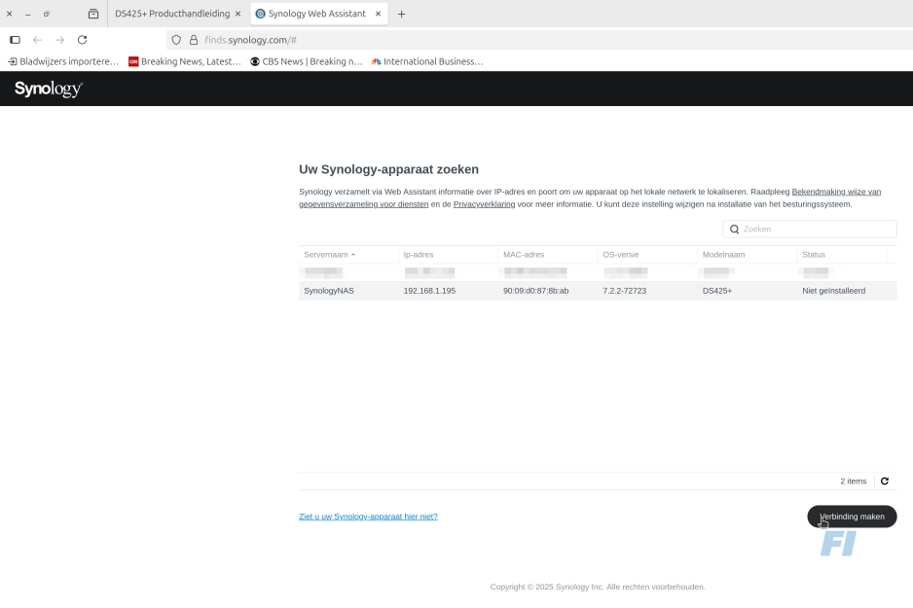Select the SynologyNAS server name cell
The width and height of the screenshot is (913, 608).
coord(329,291)
